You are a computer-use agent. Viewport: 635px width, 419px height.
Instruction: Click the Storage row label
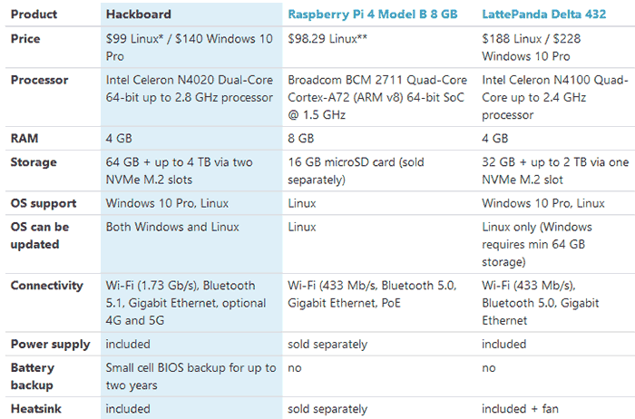34,162
